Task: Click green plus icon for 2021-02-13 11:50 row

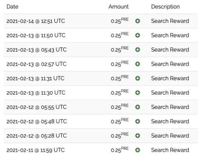Action: click(x=137, y=35)
